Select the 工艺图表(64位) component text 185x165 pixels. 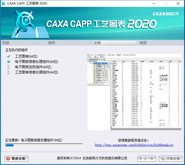click(x=26, y=56)
